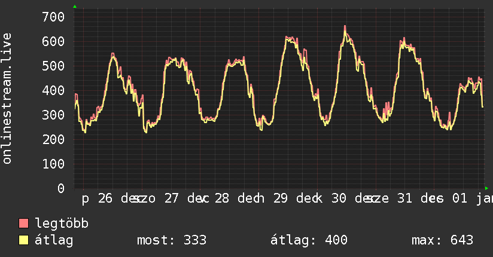Click the 300 y-axis label
The image size is (493, 257).
(x=53, y=115)
